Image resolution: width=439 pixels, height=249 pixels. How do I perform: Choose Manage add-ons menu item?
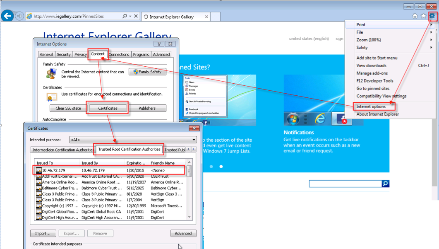coord(372,73)
